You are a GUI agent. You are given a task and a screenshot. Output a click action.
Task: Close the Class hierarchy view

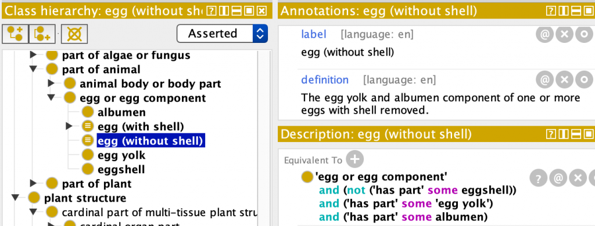pos(261,12)
